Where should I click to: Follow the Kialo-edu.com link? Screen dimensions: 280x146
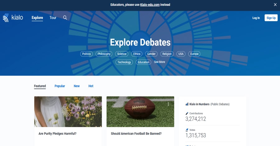pos(149,5)
